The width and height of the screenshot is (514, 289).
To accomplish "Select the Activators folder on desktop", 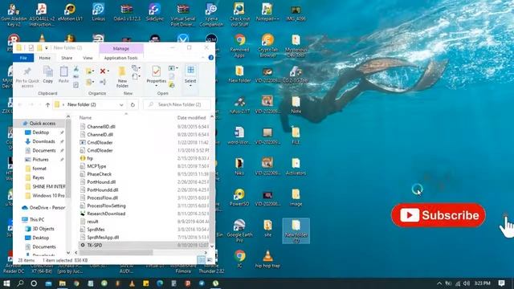I will (296, 166).
